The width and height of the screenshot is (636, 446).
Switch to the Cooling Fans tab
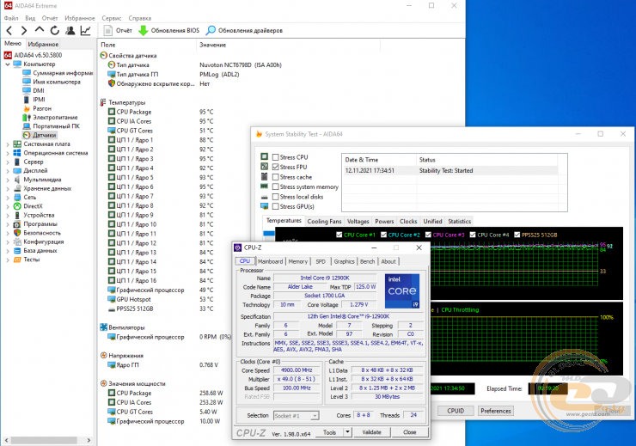tap(324, 222)
